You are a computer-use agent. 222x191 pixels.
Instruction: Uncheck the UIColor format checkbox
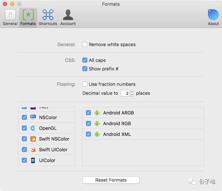pos(24,160)
